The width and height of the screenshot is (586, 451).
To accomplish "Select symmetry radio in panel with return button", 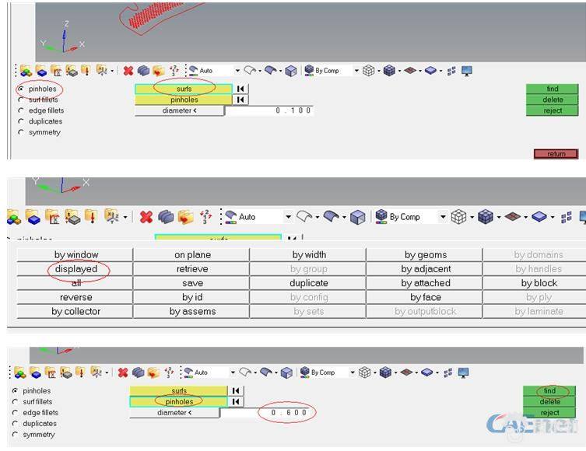I will pyautogui.click(x=21, y=133).
